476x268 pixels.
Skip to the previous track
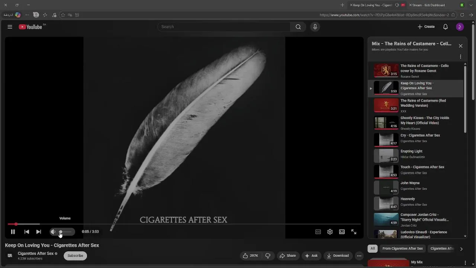pyautogui.click(x=27, y=232)
